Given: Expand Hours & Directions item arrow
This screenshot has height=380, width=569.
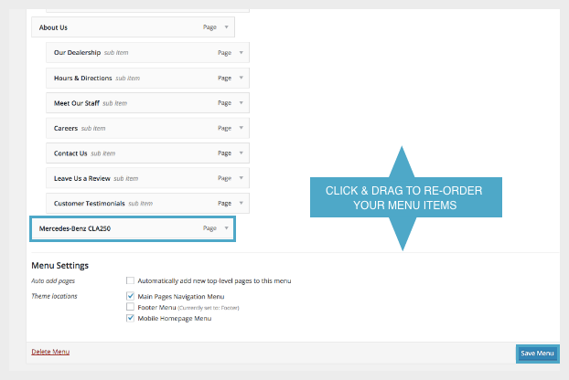Looking at the screenshot, I should 242,78.
